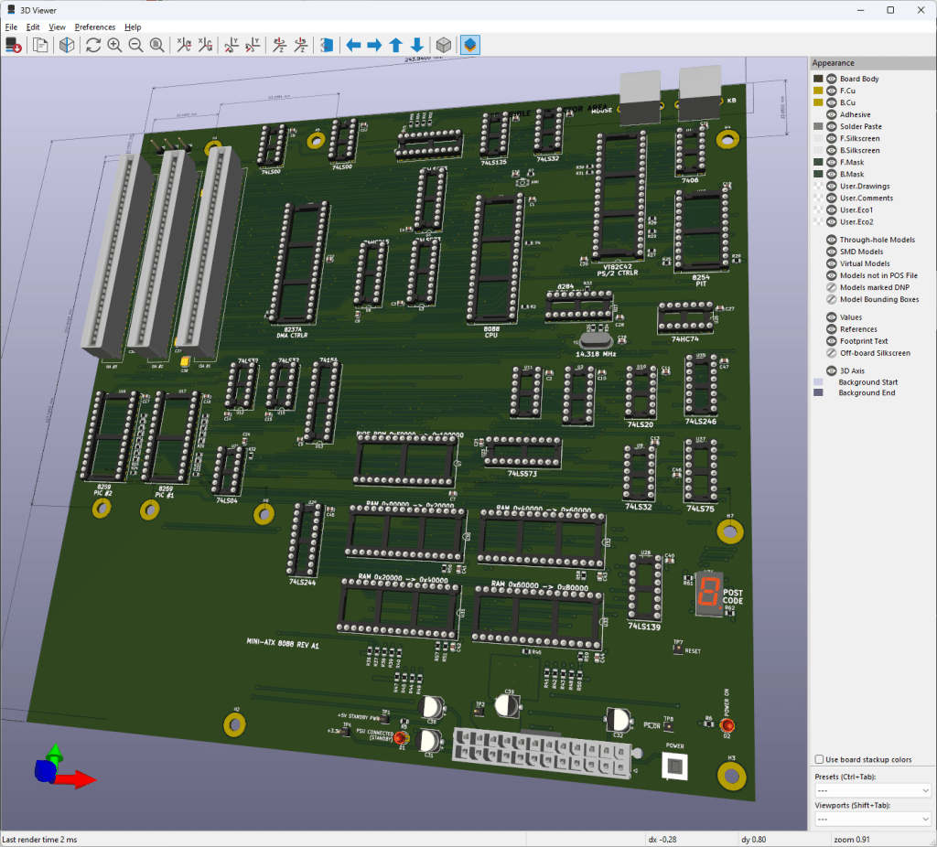
Task: Hide Through-hole Models
Action: 831,240
